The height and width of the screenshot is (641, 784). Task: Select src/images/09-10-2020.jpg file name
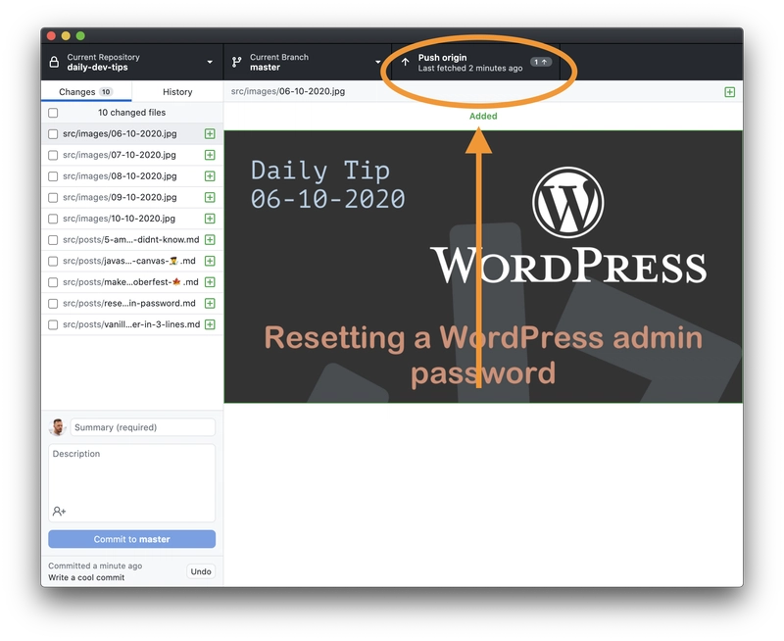pyautogui.click(x=120, y=198)
